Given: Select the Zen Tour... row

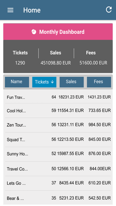Looking at the screenshot, I should [x=58, y=125].
